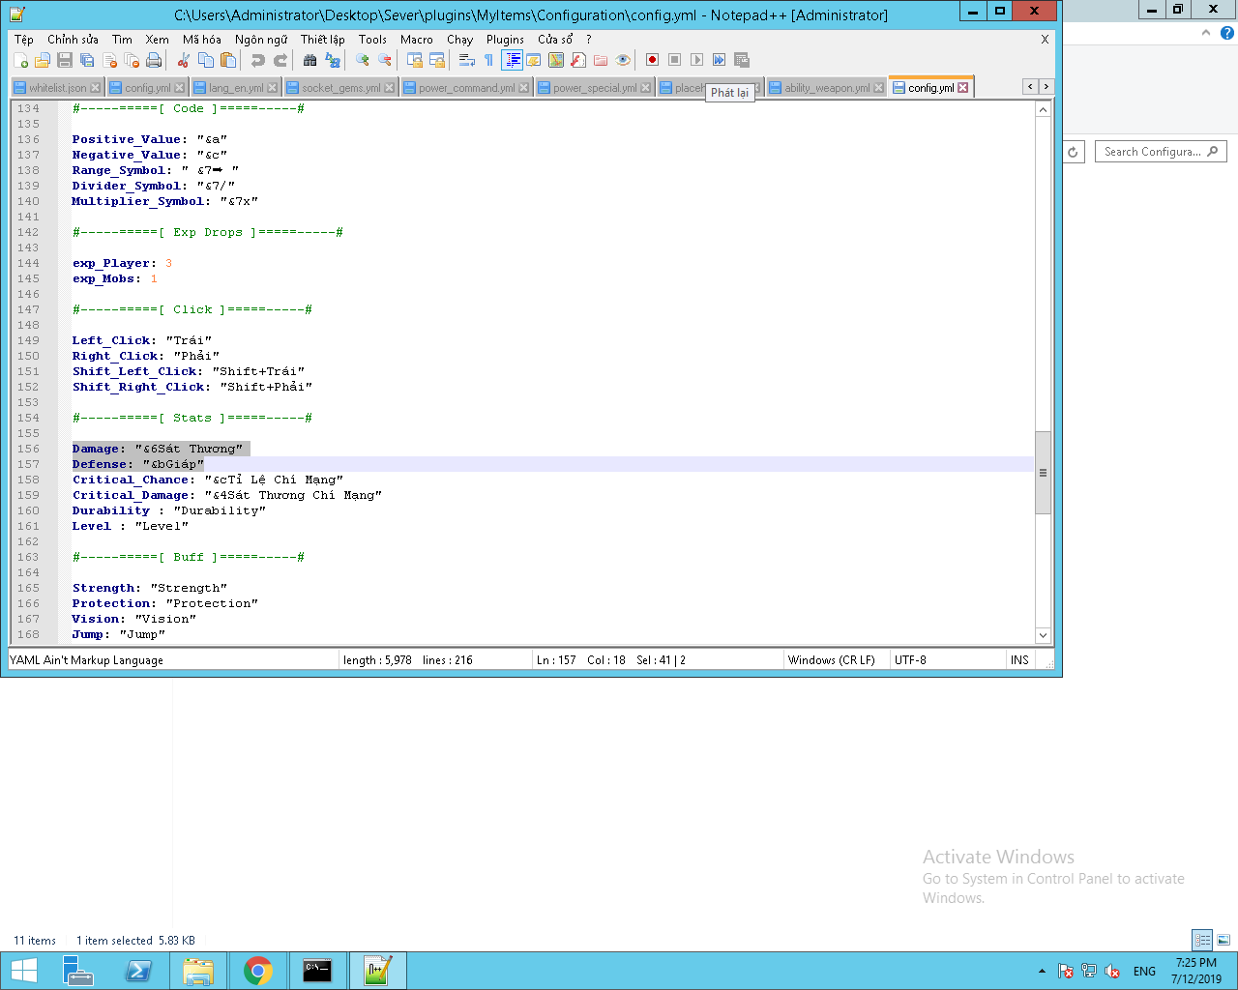Toggle the indent guide button

(x=512, y=60)
